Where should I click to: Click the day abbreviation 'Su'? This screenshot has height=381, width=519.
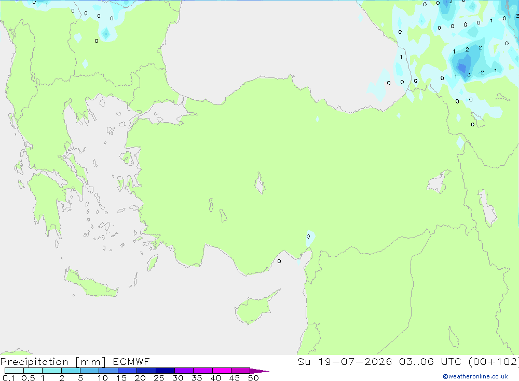[x=304, y=361]
